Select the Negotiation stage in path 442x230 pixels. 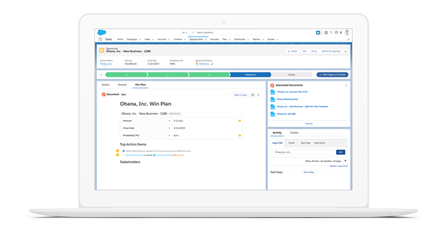(x=250, y=74)
